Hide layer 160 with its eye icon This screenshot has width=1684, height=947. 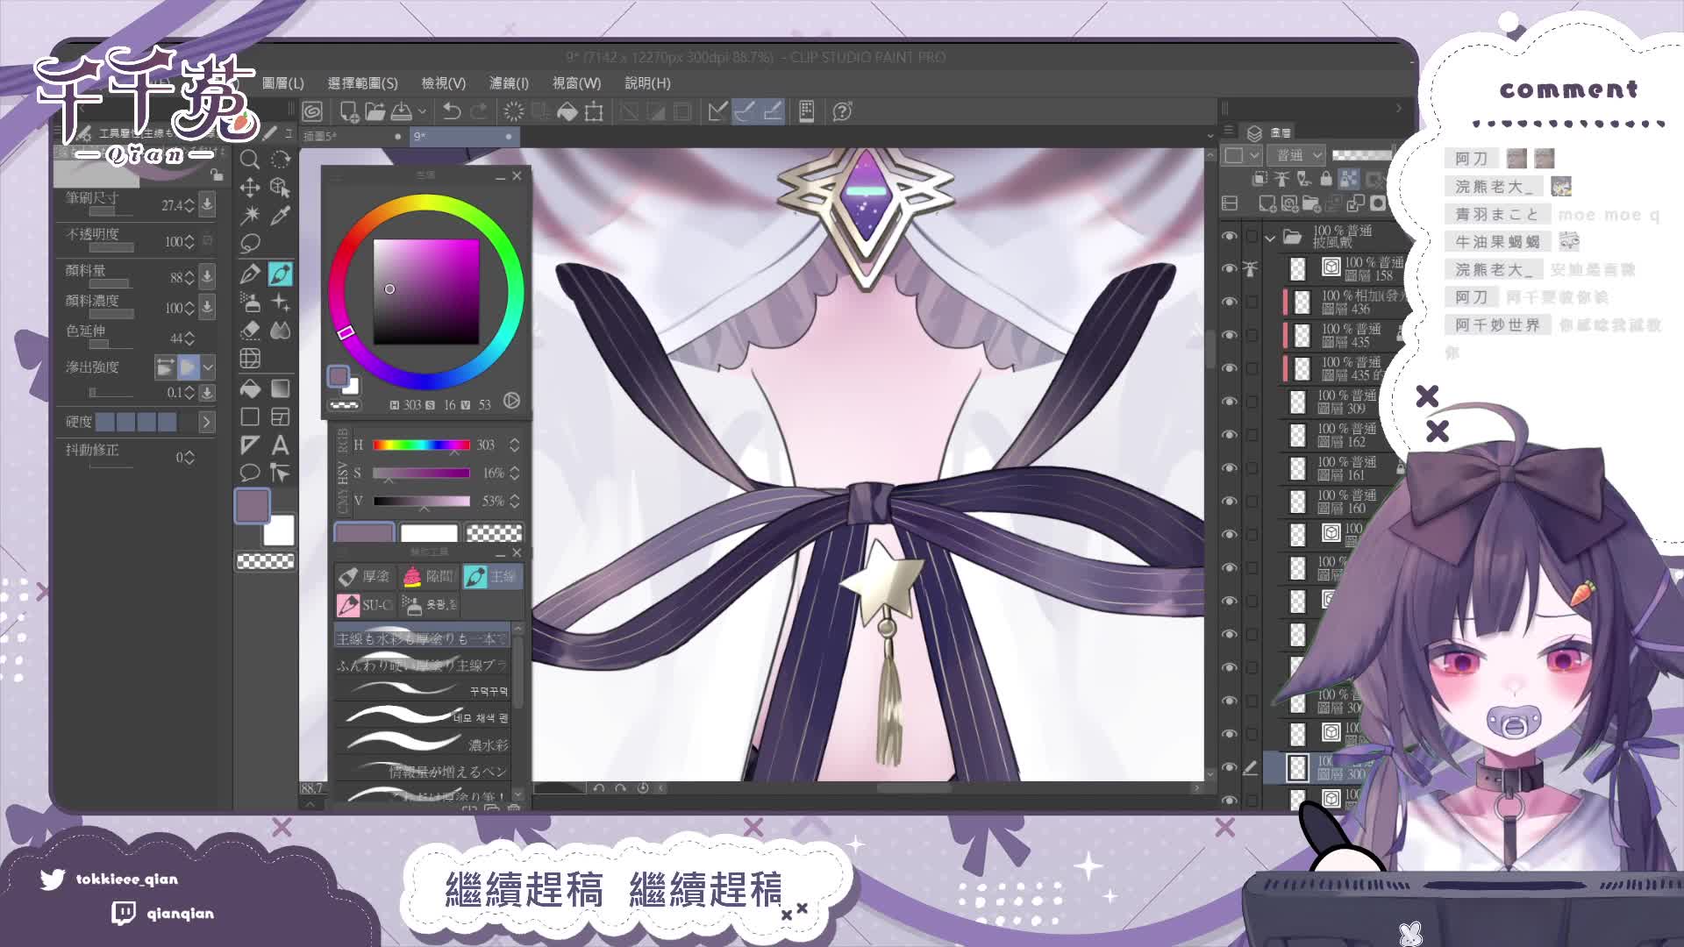click(1230, 502)
